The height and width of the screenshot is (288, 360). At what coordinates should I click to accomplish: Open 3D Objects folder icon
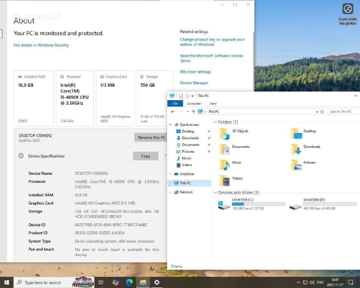[x=224, y=134]
